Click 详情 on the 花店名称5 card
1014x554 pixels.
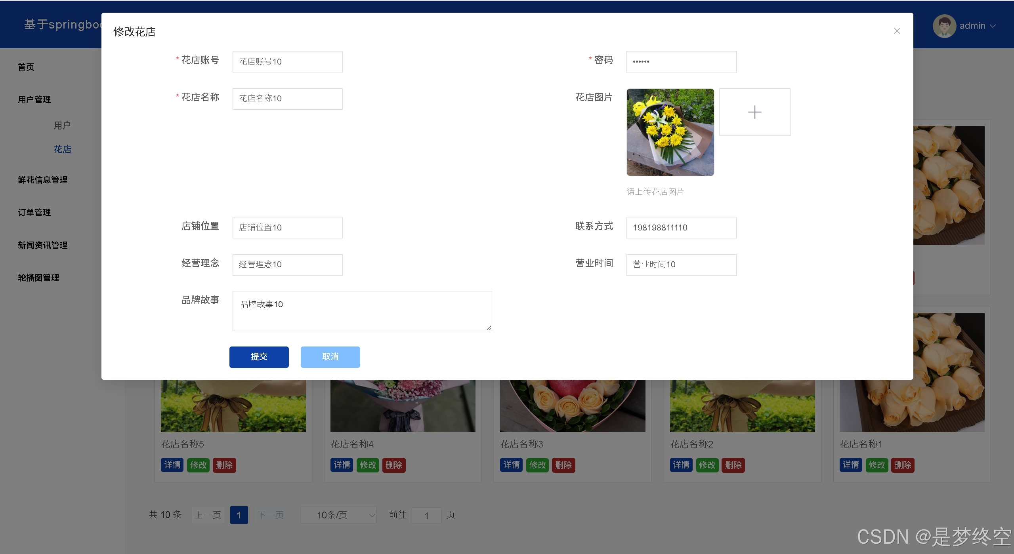click(172, 465)
